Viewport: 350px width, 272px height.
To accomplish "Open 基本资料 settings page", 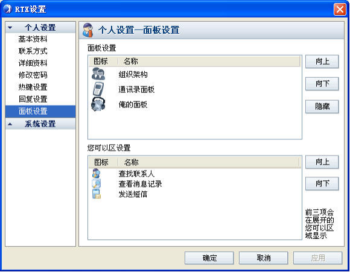I will tap(33, 39).
